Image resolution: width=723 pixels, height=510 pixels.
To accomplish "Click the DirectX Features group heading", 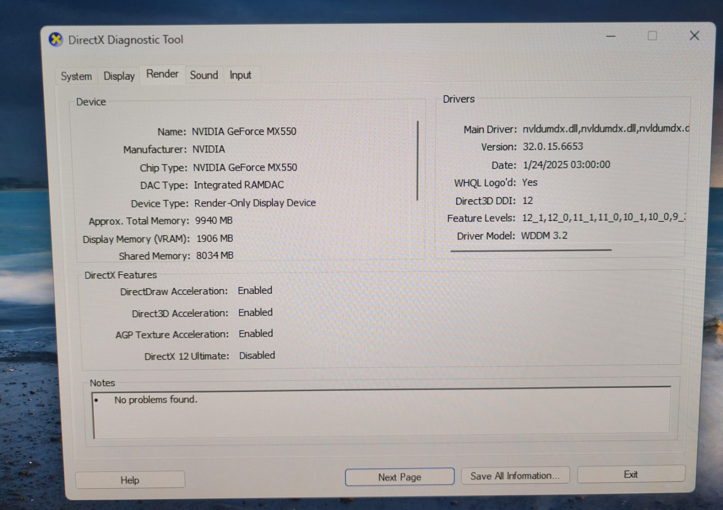I will [x=121, y=275].
